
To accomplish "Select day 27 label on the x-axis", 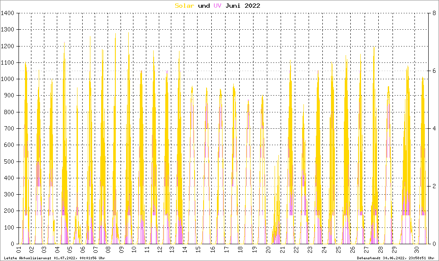I will [x=366, y=250].
